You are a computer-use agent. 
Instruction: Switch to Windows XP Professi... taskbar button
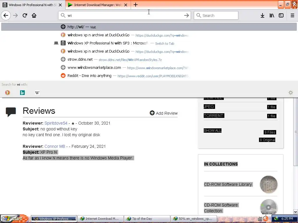tap(54, 219)
